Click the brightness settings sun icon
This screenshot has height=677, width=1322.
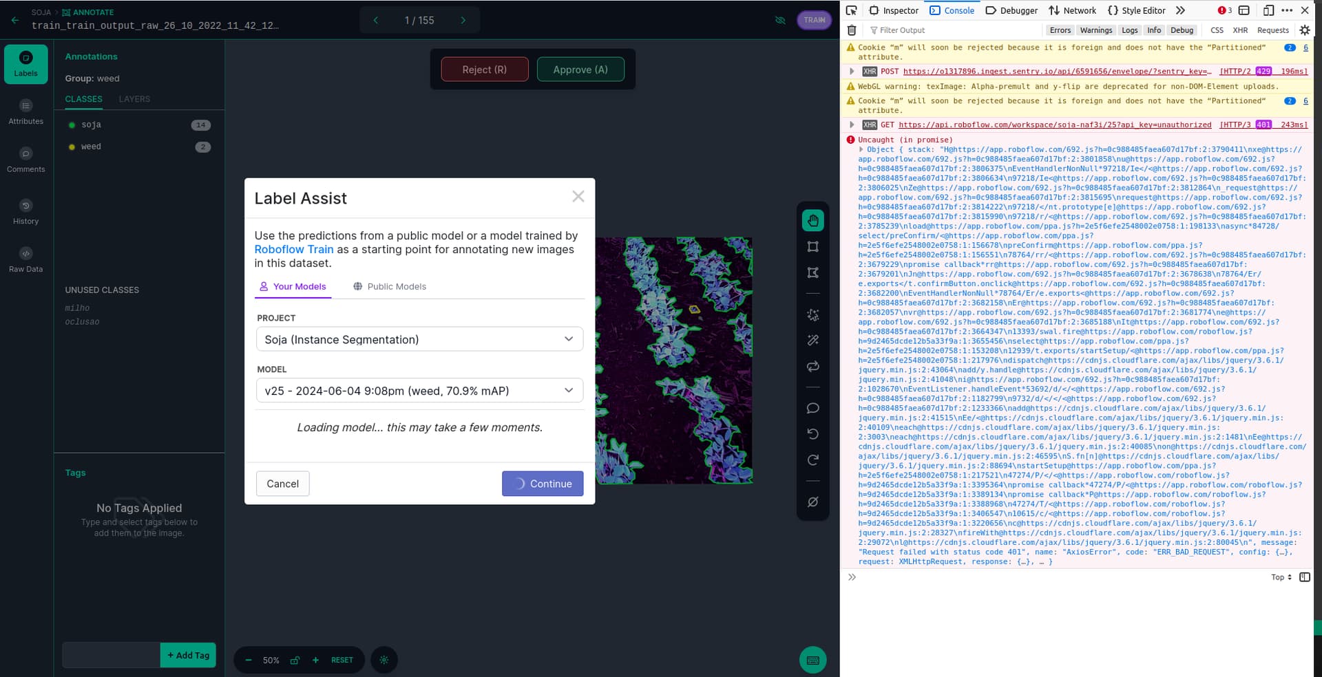click(x=384, y=660)
